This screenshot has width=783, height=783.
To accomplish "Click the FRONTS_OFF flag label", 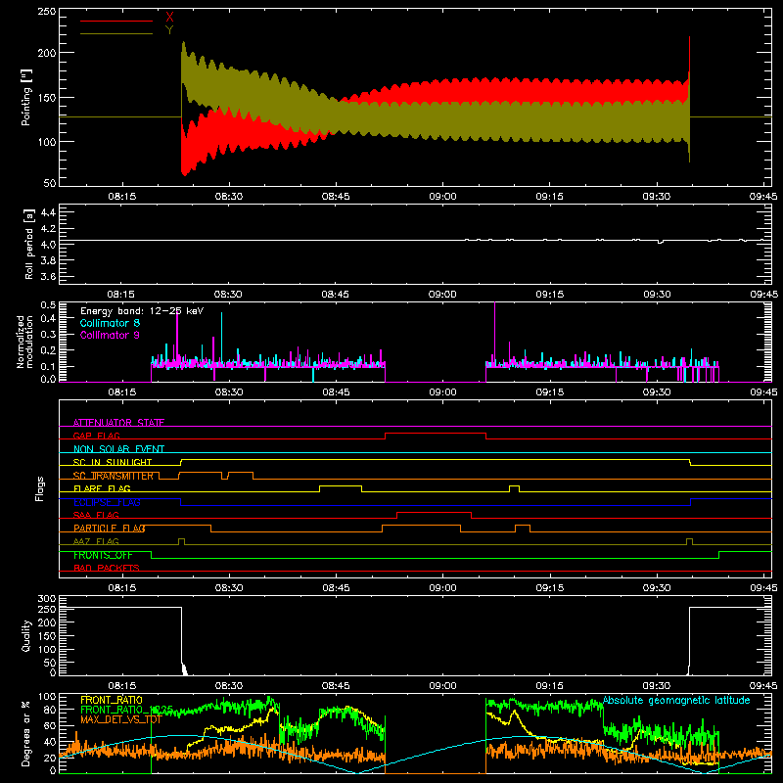I will pos(103,555).
